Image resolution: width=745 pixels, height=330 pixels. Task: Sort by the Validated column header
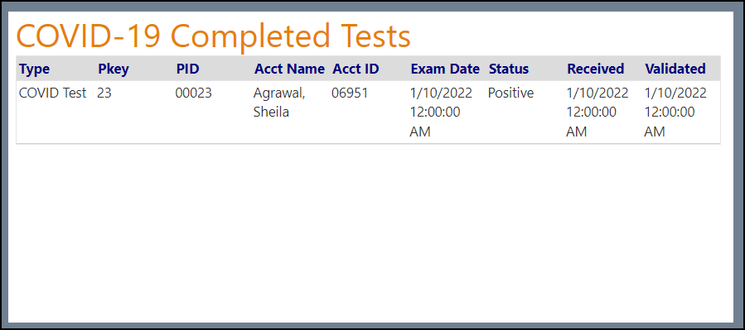[x=675, y=69]
